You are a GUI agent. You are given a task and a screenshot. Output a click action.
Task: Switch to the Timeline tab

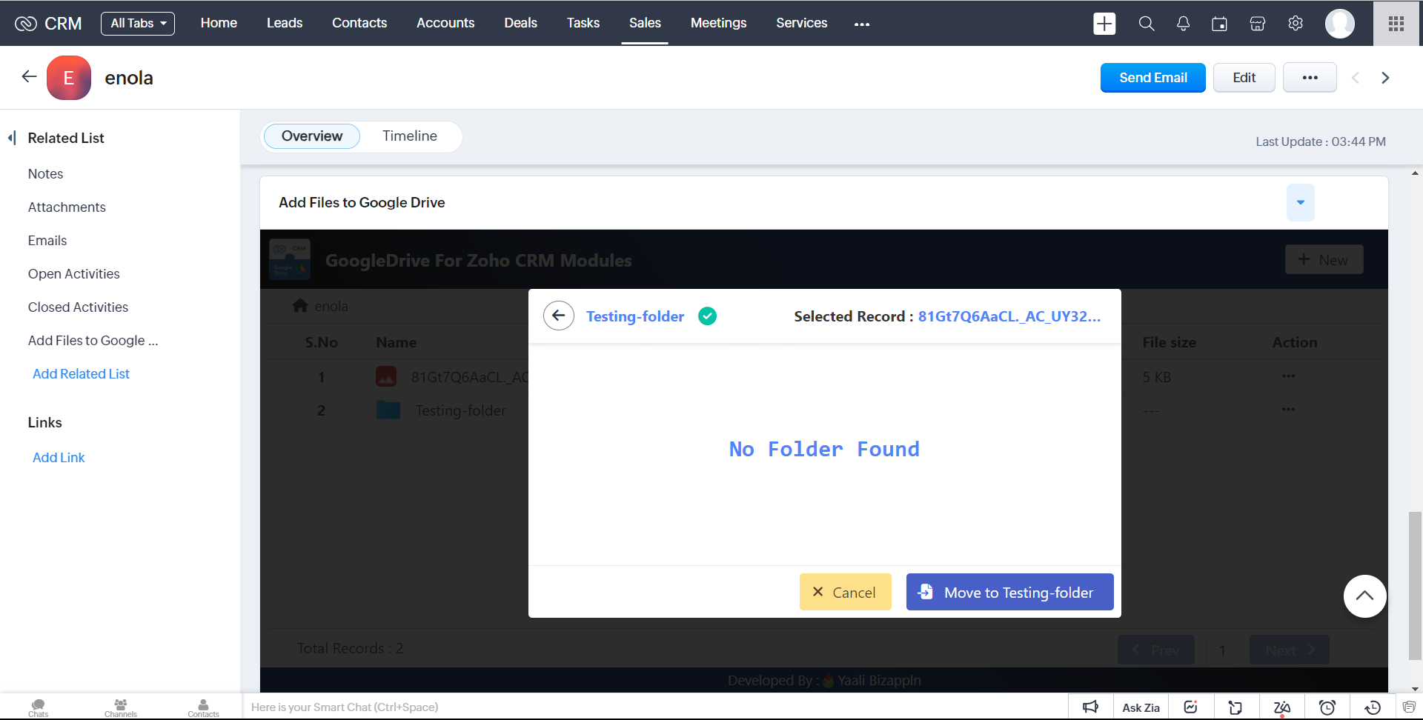(x=409, y=136)
